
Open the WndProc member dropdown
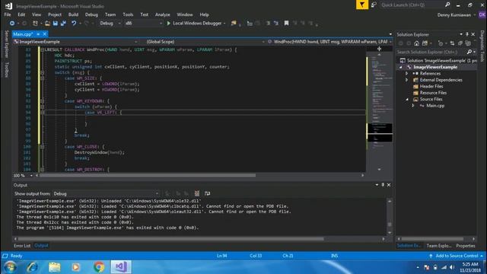(329, 42)
